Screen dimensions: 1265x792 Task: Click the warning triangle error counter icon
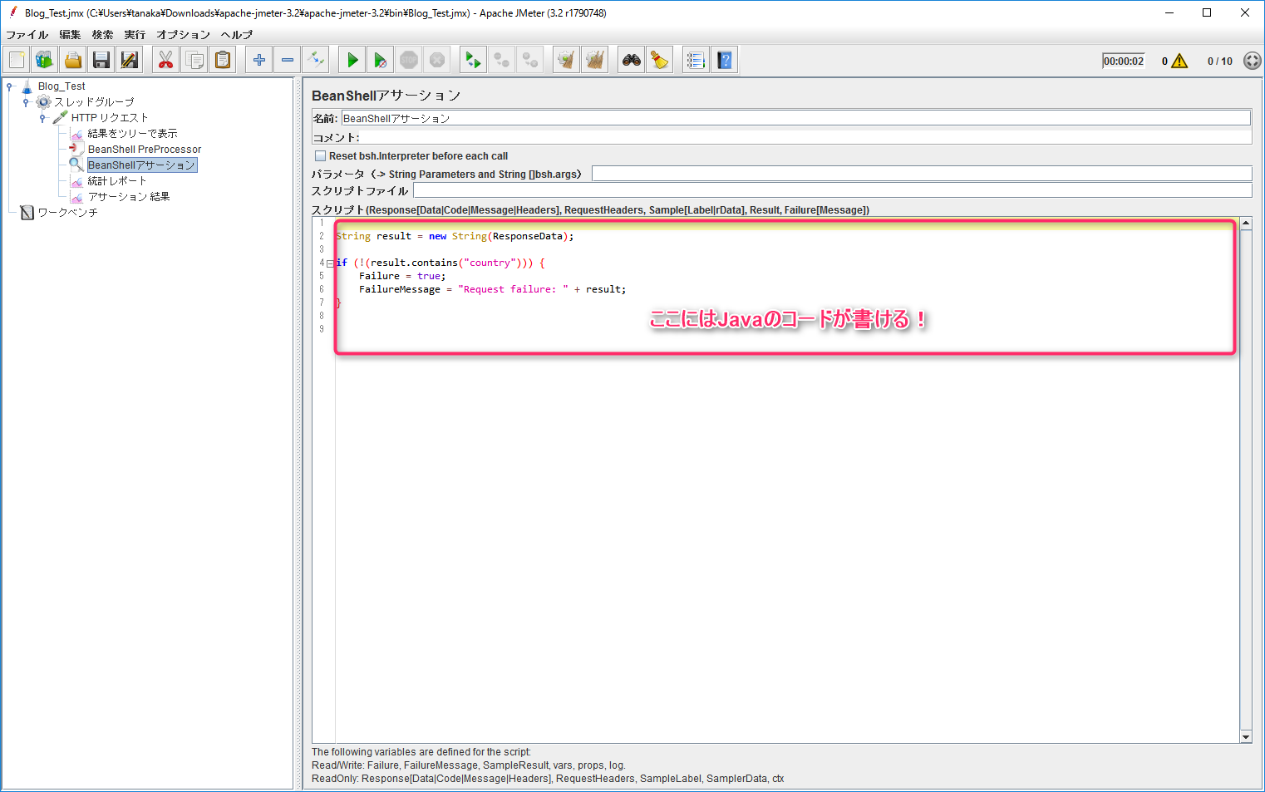[x=1179, y=61]
